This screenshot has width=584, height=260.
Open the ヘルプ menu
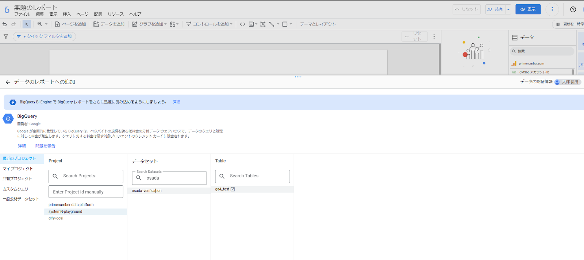click(x=135, y=14)
